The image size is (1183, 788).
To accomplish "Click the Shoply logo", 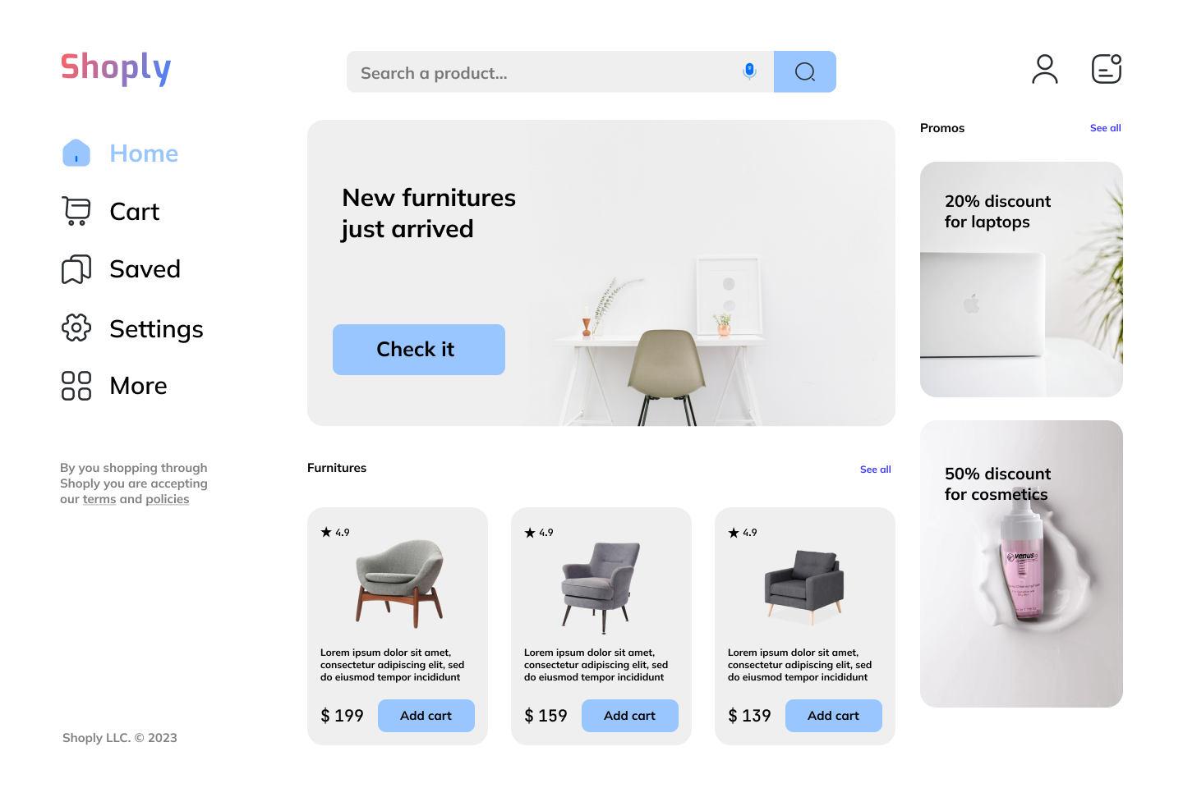I will [x=115, y=69].
